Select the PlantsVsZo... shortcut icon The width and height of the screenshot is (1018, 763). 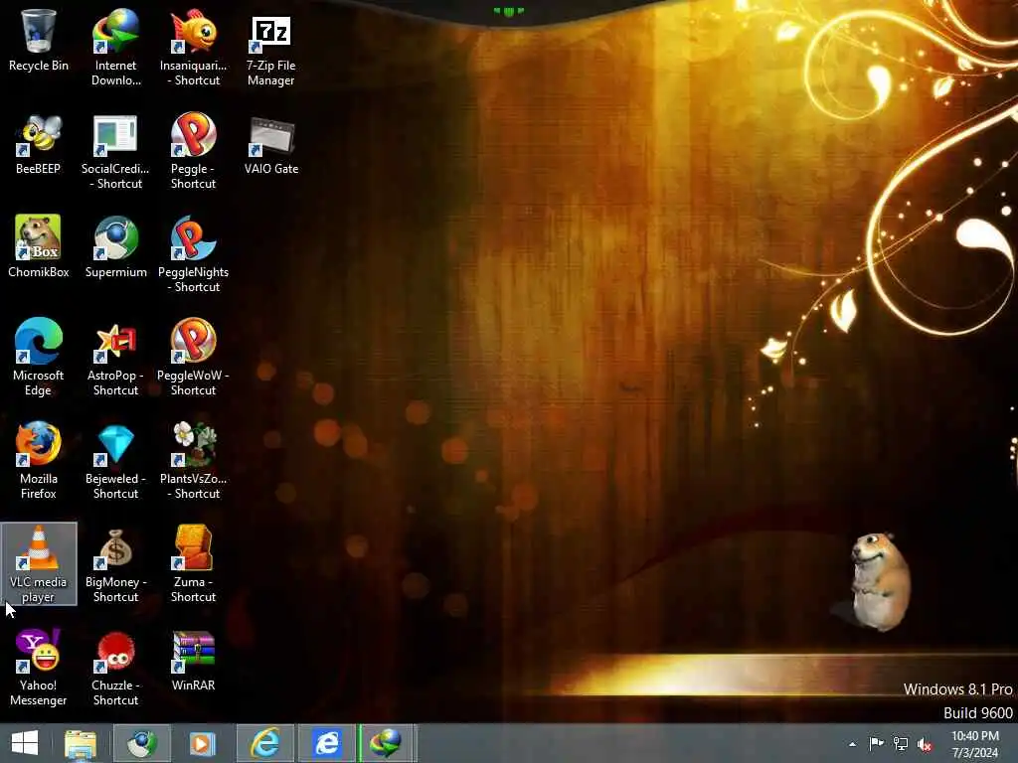pyautogui.click(x=194, y=461)
